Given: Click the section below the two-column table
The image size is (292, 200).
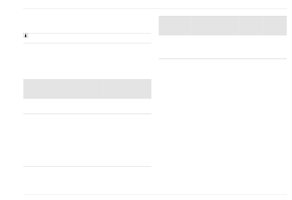Looking at the screenshot, I should coord(87,140).
